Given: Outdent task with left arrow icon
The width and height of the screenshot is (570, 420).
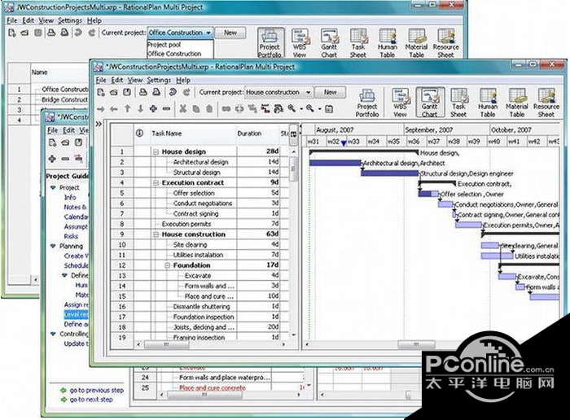Looking at the screenshot, I should click(x=114, y=108).
